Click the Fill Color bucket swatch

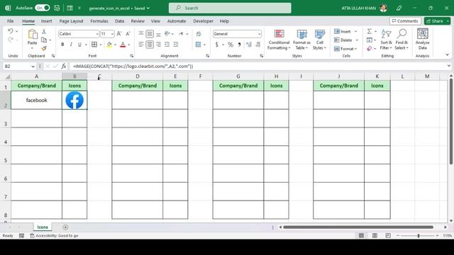[109, 45]
